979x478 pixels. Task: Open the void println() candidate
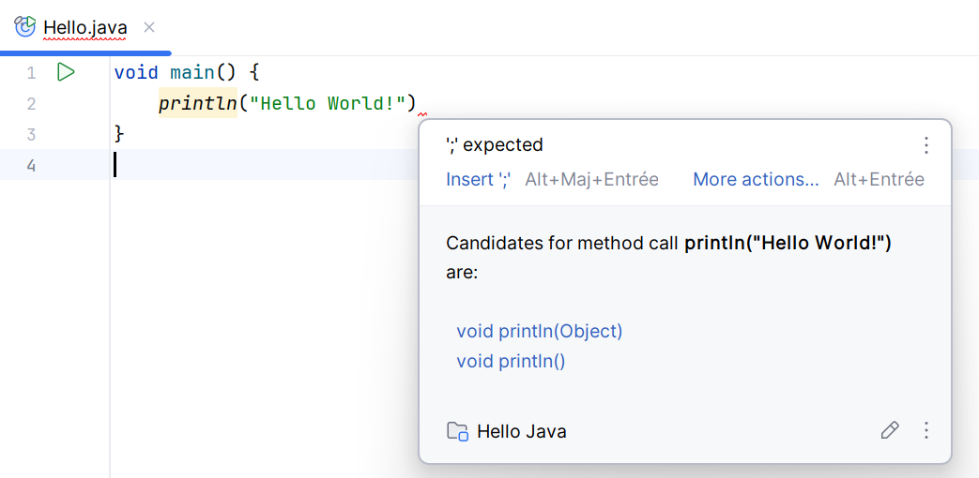511,361
